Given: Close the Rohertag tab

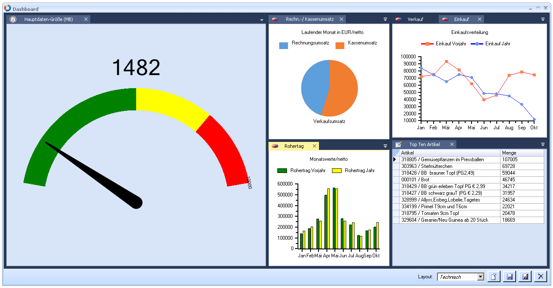Looking at the screenshot, I should tap(314, 146).
